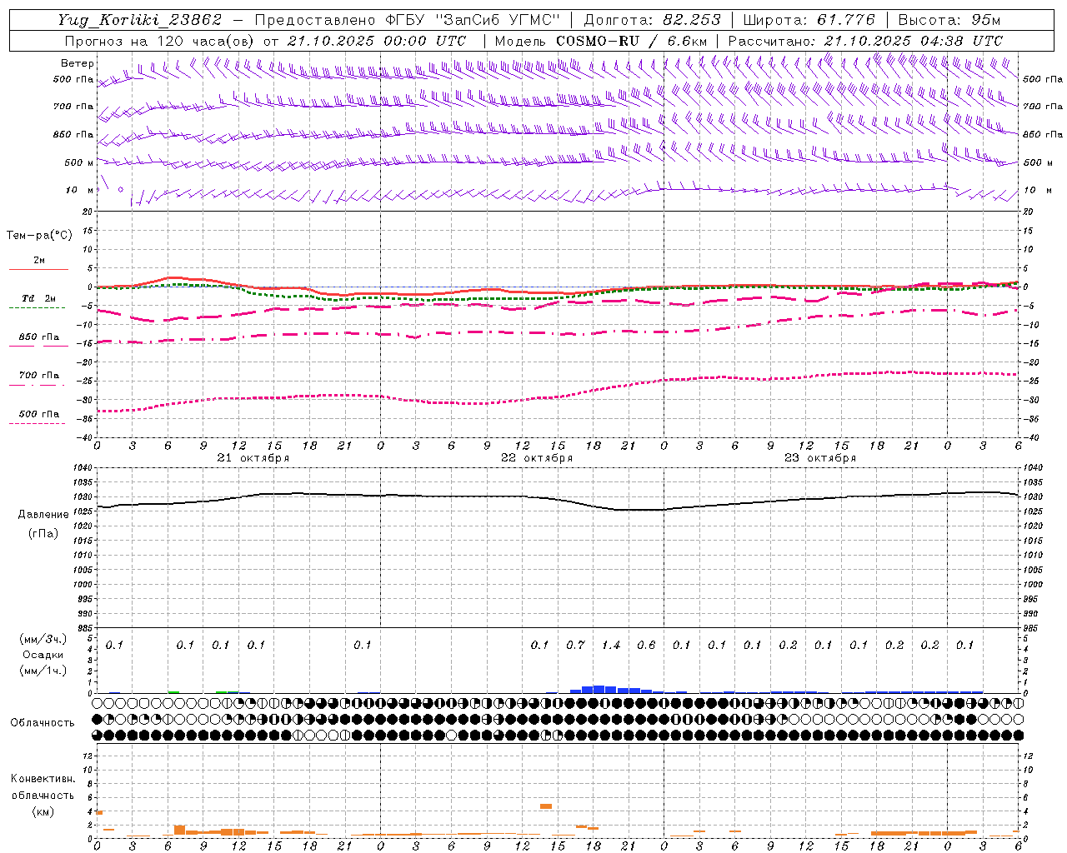Click the 21 октября date label

point(253,458)
